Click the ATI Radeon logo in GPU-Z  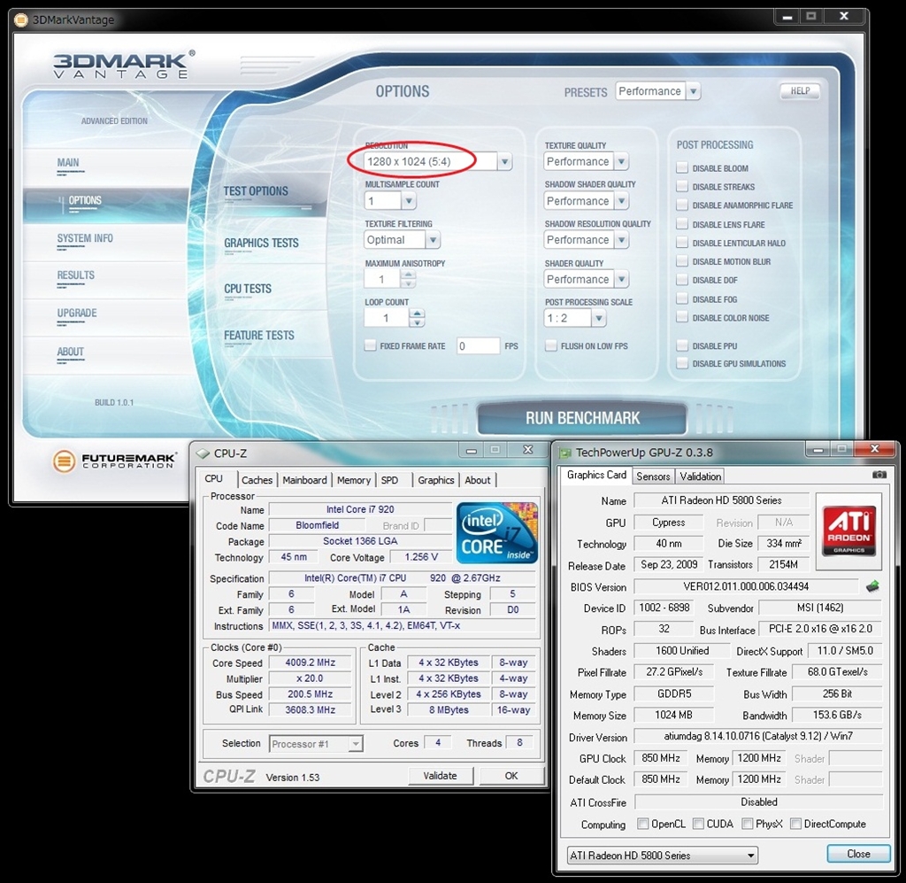coord(848,530)
